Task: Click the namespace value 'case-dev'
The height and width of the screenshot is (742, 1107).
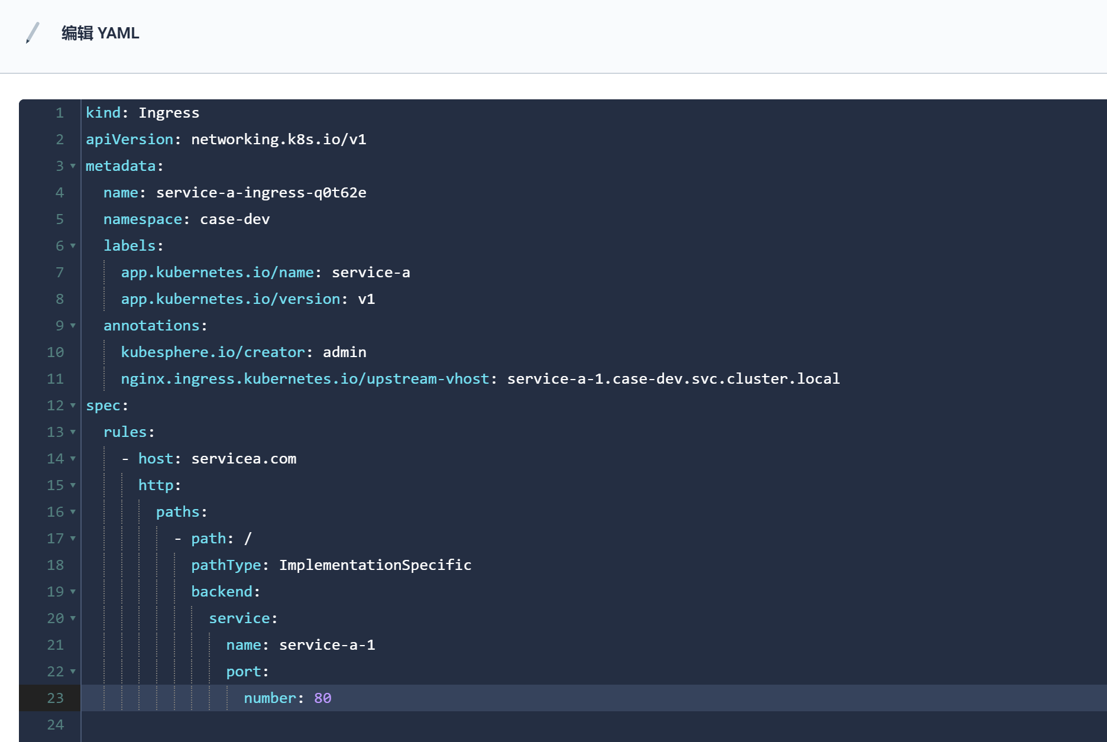Action: 235,219
